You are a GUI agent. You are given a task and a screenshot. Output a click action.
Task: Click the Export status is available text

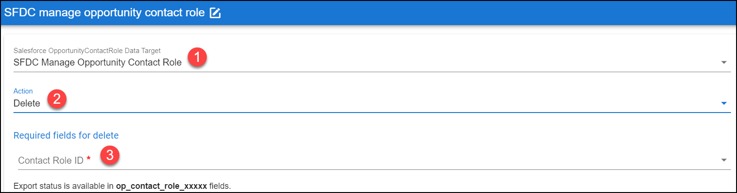click(64, 186)
